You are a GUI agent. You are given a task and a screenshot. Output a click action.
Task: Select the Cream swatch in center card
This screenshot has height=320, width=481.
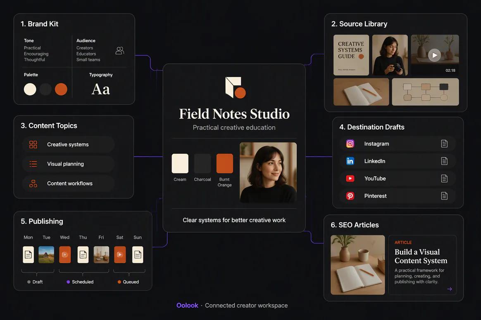click(180, 164)
